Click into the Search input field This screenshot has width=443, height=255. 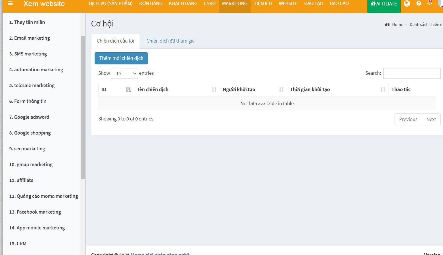[x=412, y=73]
